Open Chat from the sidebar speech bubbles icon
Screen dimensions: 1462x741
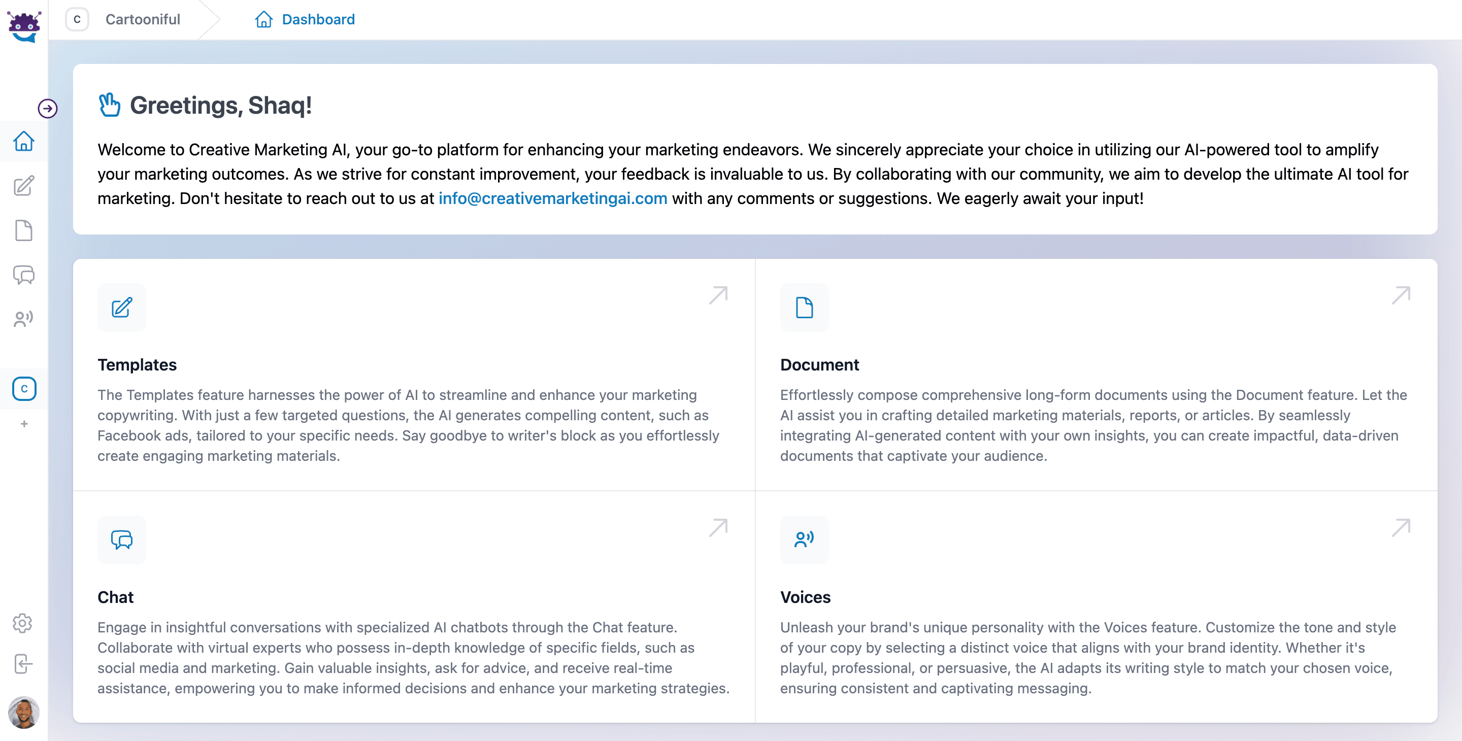click(24, 275)
